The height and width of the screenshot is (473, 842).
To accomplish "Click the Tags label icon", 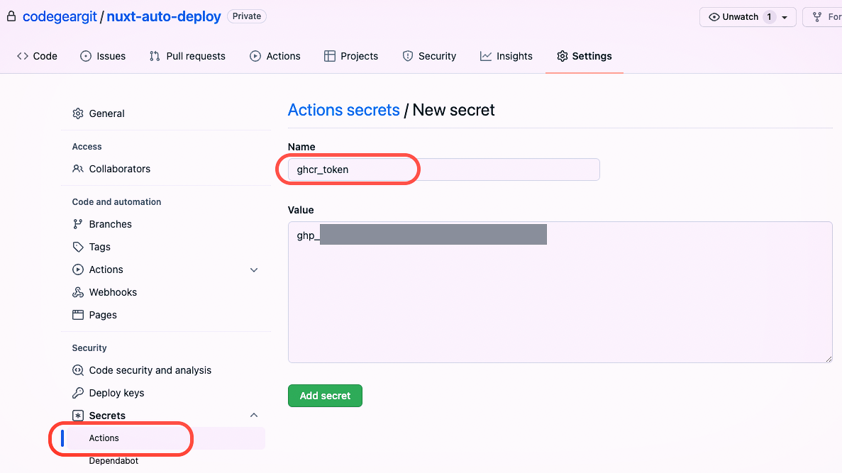I will point(78,247).
